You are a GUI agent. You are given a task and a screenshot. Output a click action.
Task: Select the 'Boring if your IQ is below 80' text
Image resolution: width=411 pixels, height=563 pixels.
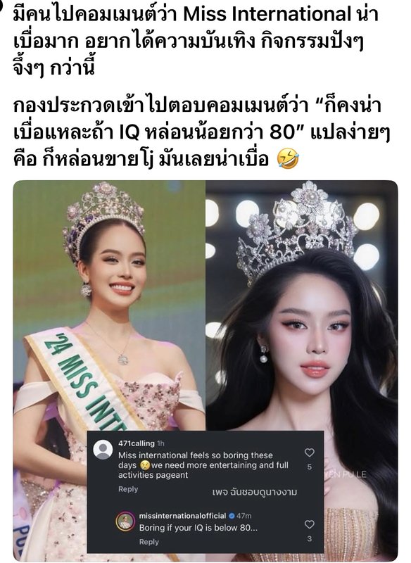tap(198, 528)
